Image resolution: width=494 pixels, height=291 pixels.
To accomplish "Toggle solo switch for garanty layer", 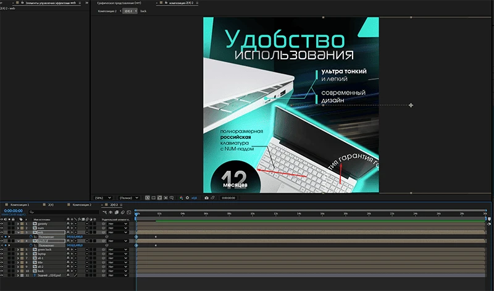I will (x=9, y=224).
